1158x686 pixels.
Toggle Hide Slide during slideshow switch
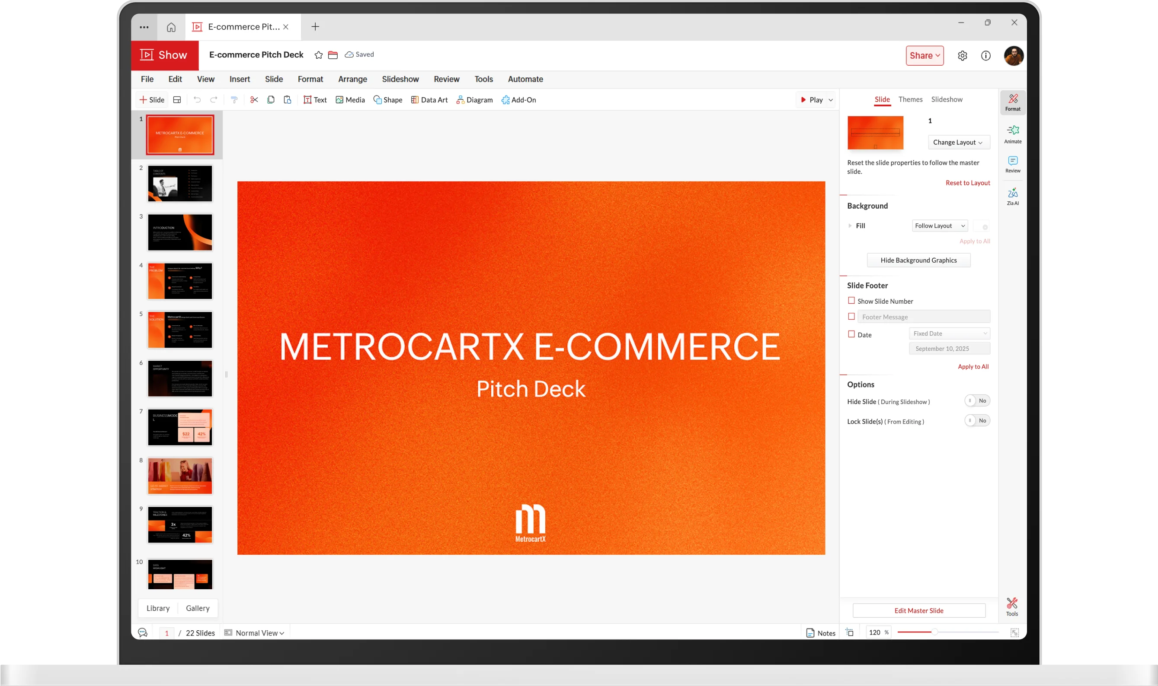tap(977, 401)
